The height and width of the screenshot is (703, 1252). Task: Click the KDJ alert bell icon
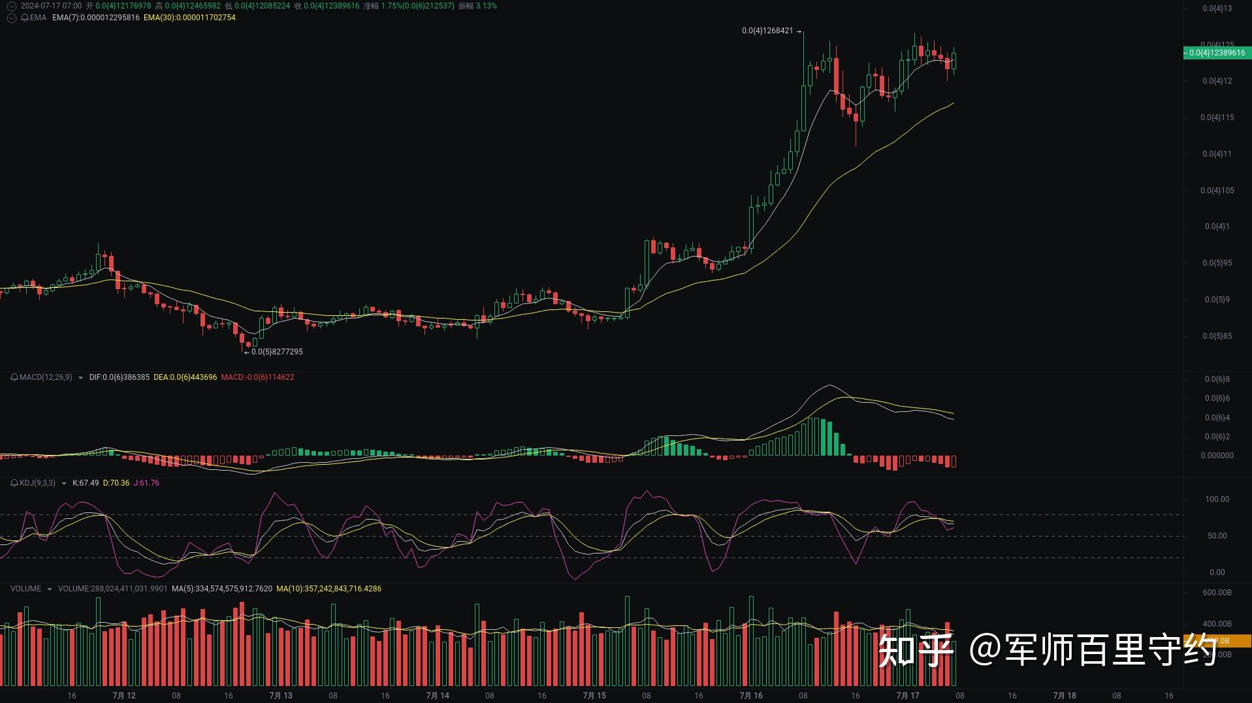point(14,483)
